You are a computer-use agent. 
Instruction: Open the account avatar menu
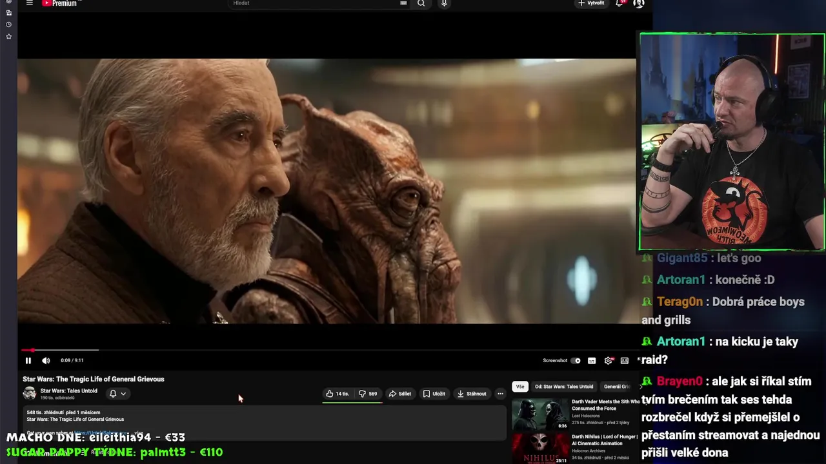[x=639, y=3]
